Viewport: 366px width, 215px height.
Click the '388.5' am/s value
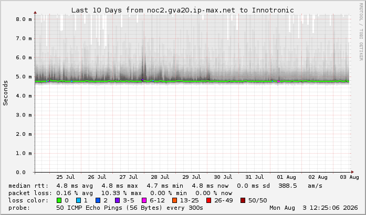tap(288, 186)
